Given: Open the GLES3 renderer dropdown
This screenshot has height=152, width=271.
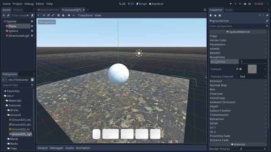Looking at the screenshot, I should [x=259, y=4].
